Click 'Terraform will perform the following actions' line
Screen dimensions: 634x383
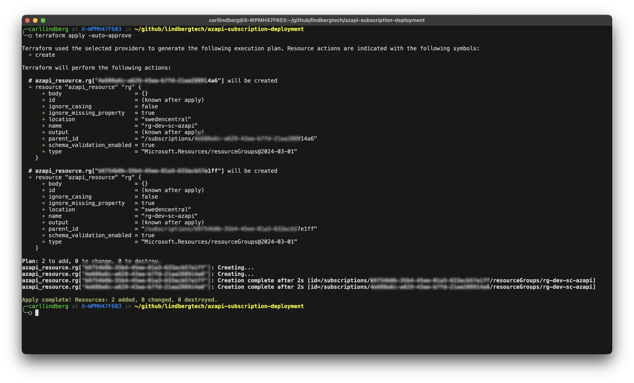click(x=96, y=68)
